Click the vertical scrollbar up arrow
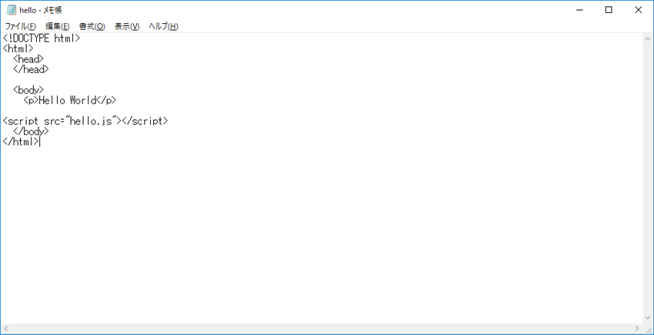This screenshot has width=654, height=335. pyautogui.click(x=648, y=38)
